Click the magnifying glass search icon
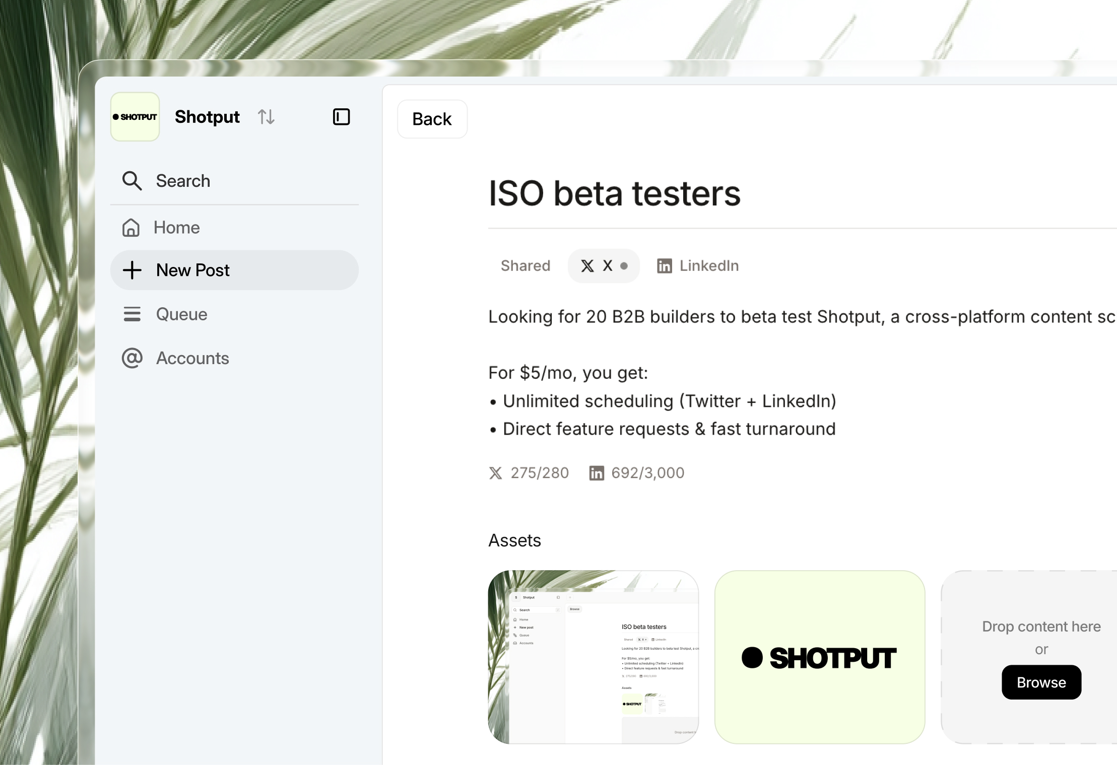This screenshot has width=1117, height=765. tap(132, 181)
